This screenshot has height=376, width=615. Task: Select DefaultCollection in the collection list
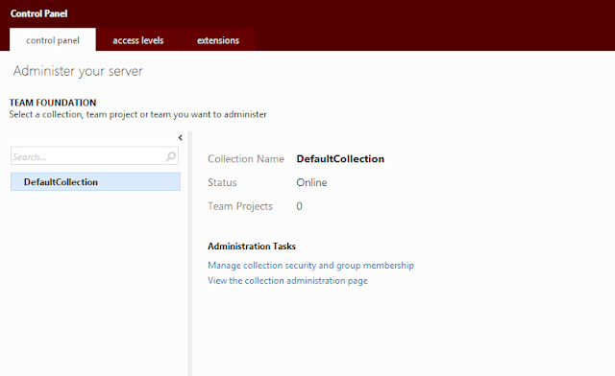[95, 181]
